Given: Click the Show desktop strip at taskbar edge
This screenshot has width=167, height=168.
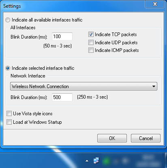Looking at the screenshot, I should (x=166, y=160).
